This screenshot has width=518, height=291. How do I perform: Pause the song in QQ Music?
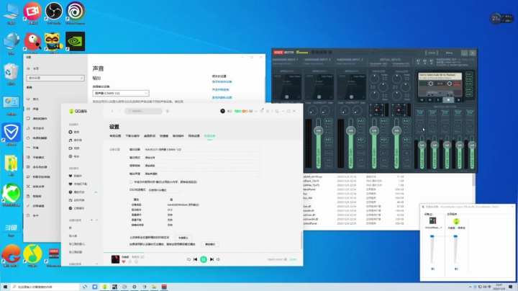point(204,259)
